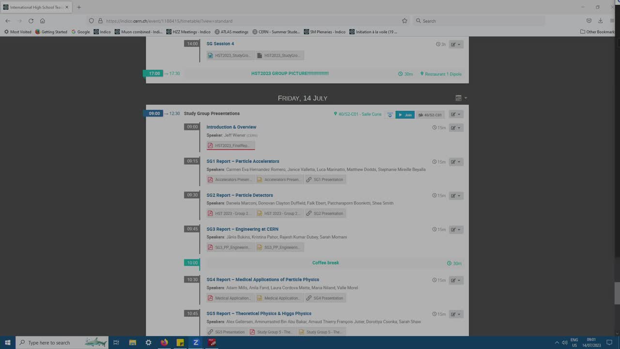Viewport: 620px width, 349px height.
Task: Click the Firefox reload page icon
Action: point(31,21)
